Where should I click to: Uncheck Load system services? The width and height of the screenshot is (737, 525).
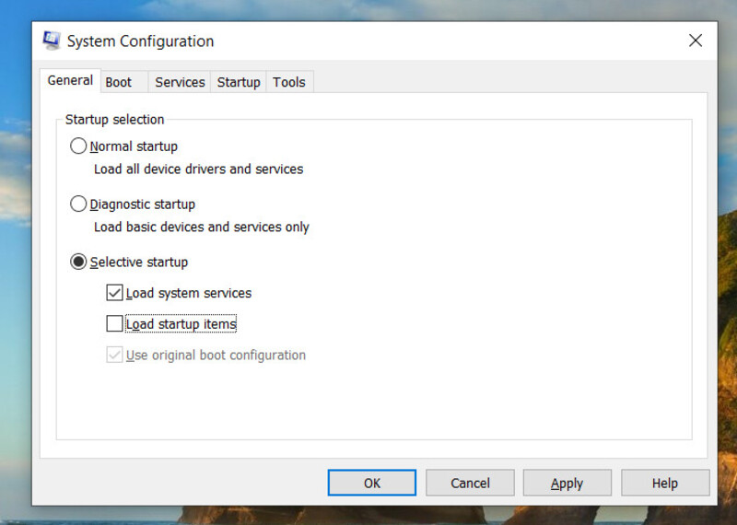pos(114,293)
